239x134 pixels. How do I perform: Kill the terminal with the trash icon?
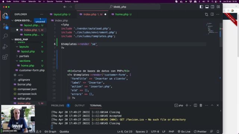pos(201,105)
